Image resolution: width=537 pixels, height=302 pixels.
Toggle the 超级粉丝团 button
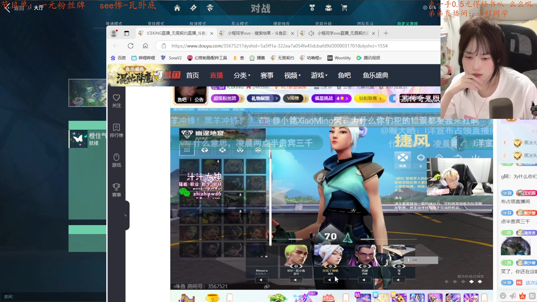click(x=227, y=98)
